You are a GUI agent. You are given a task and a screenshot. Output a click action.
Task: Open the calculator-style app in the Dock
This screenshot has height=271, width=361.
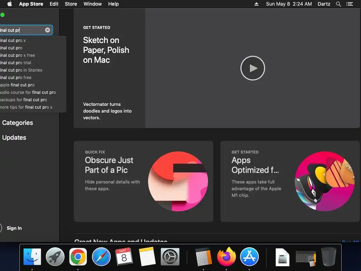tap(203, 257)
